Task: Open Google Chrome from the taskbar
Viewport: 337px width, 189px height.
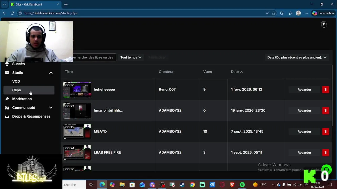Action: tap(192, 185)
